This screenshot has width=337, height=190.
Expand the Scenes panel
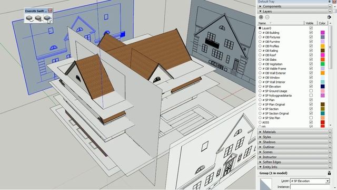coord(260,152)
